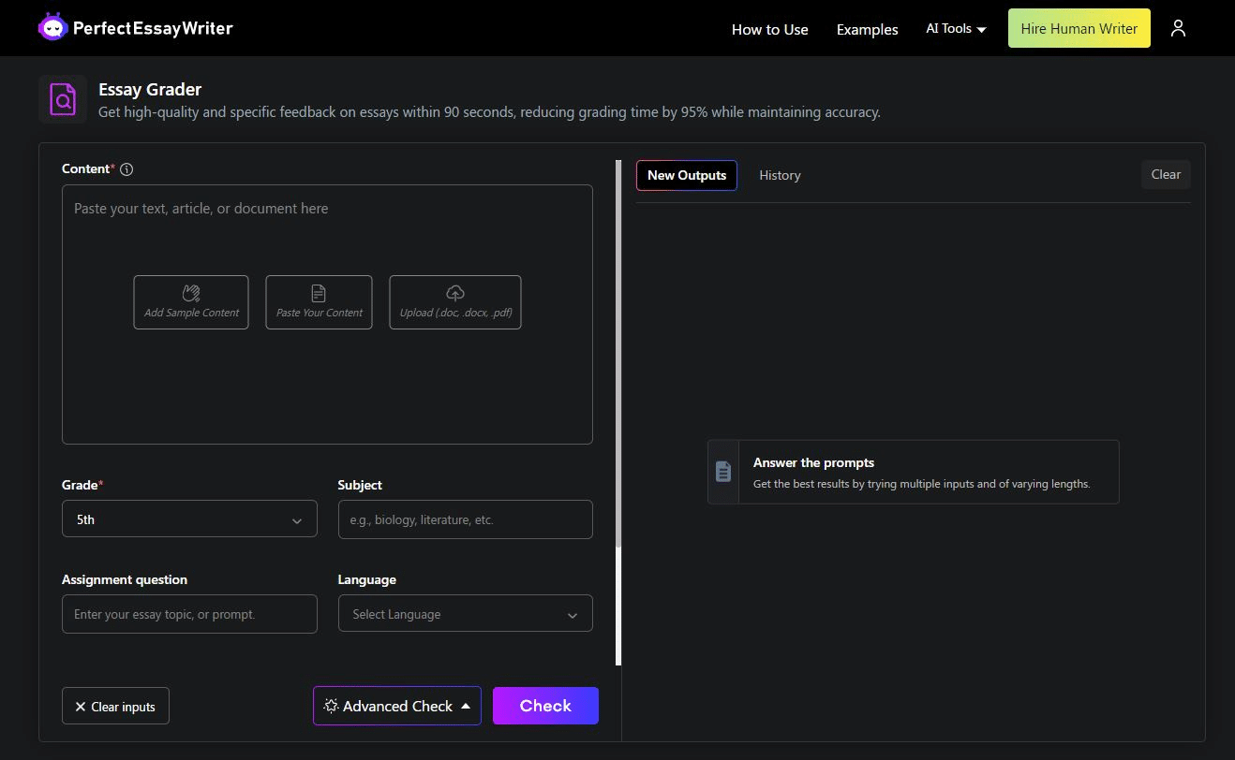Switch to the History tab

tap(780, 175)
